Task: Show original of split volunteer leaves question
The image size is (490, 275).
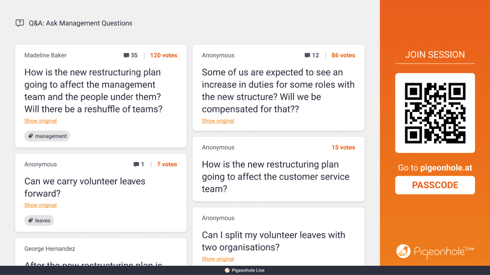Action: pyautogui.click(x=218, y=259)
